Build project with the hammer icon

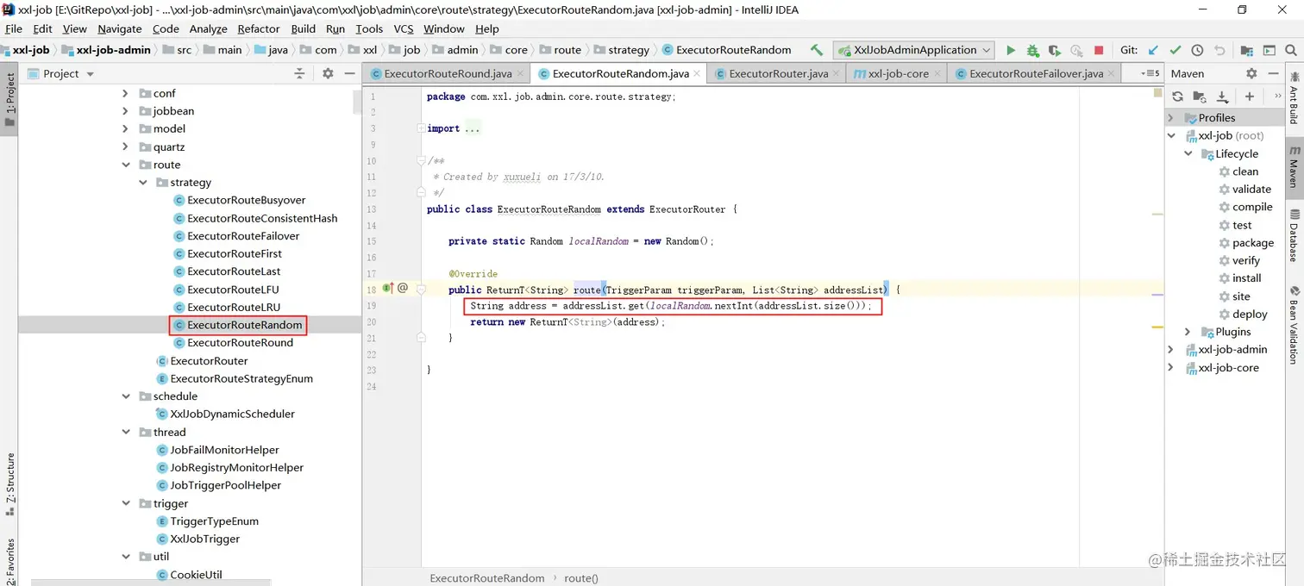coord(817,50)
